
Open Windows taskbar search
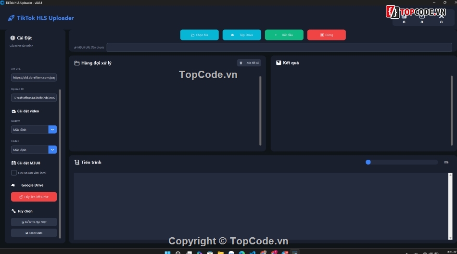pos(178,253)
